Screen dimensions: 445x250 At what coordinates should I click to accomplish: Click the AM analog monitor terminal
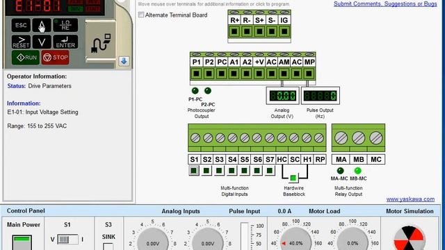284,74
